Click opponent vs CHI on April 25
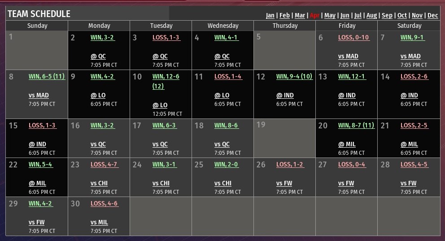The height and width of the screenshot is (241, 445). point(223,184)
